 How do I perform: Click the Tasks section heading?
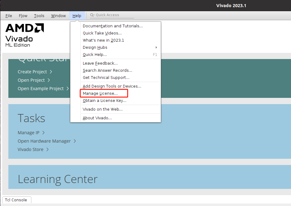(31, 118)
